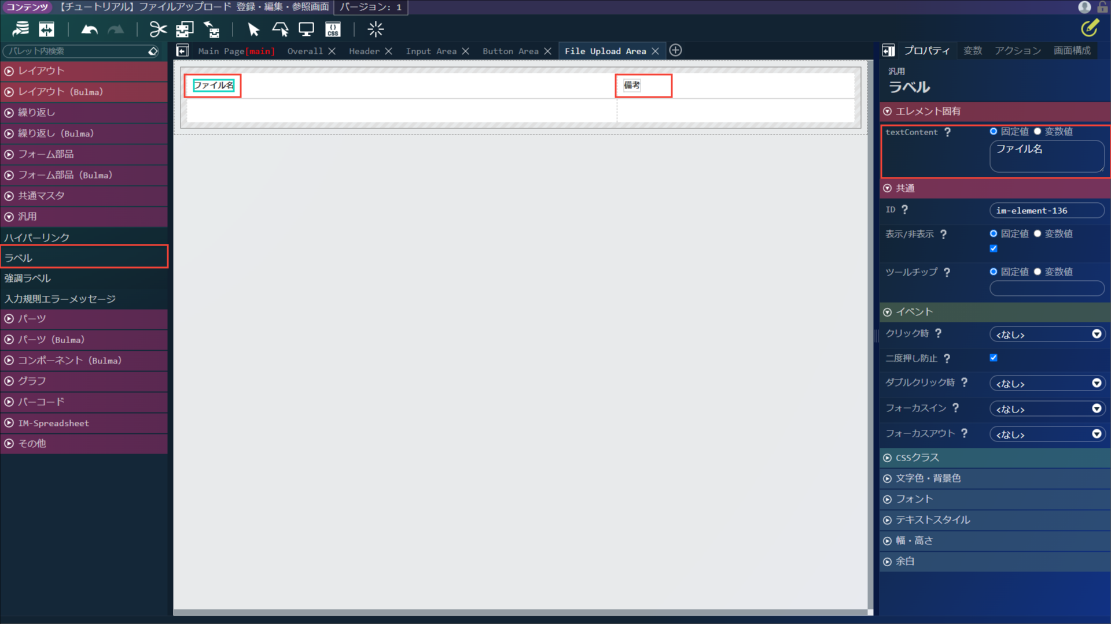Image resolution: width=1111 pixels, height=624 pixels.
Task: Open the 画面構成 panel tab
Action: pos(1072,50)
